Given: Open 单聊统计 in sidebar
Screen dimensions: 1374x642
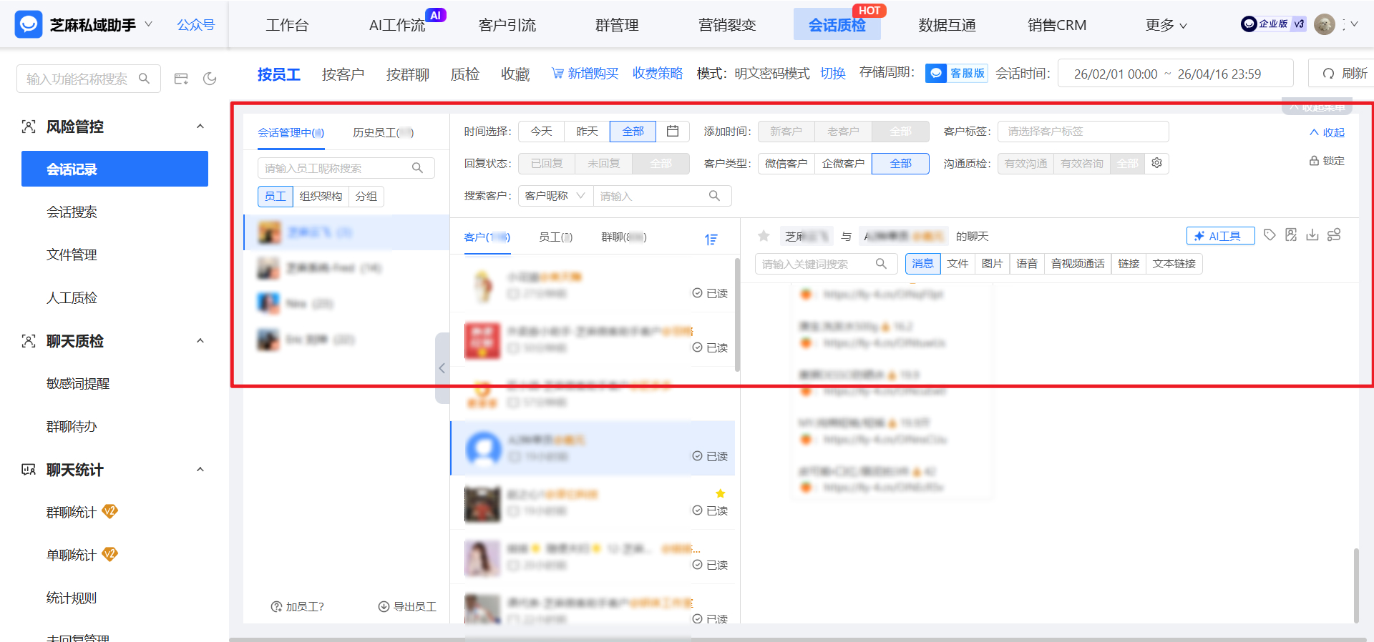Looking at the screenshot, I should (72, 555).
